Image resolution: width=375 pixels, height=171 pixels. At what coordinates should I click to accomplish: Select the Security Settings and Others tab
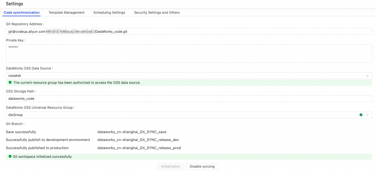point(157,13)
